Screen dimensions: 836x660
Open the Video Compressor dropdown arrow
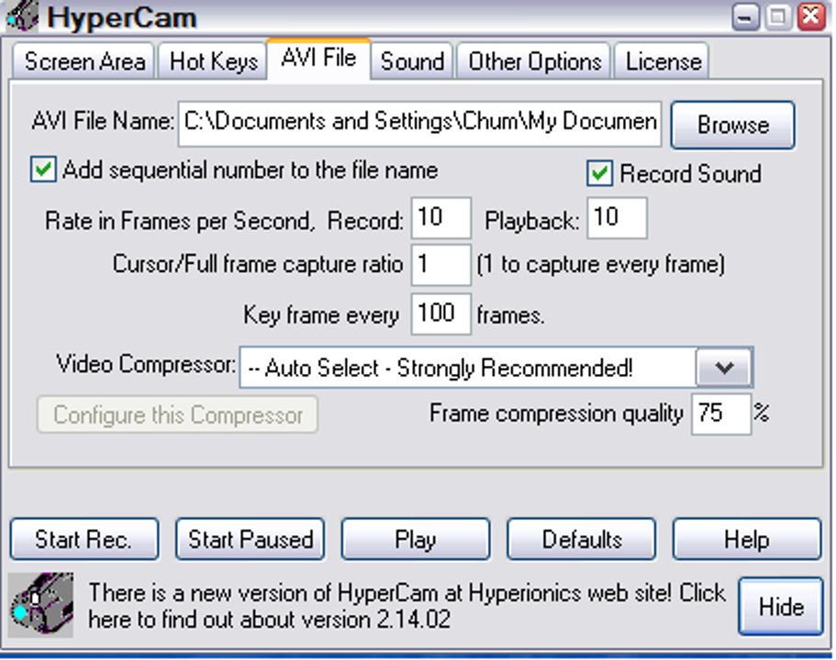point(723,367)
